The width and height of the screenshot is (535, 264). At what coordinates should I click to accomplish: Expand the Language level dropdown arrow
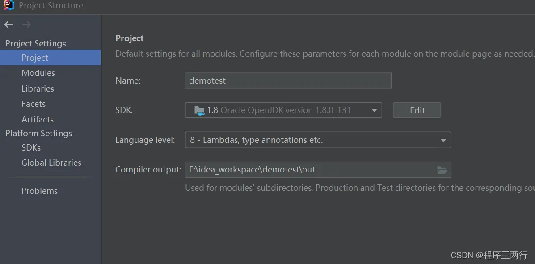(x=443, y=140)
